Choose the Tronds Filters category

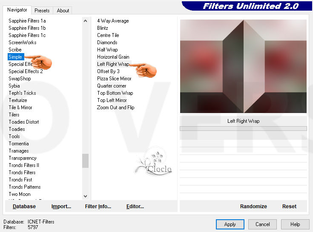22,173
